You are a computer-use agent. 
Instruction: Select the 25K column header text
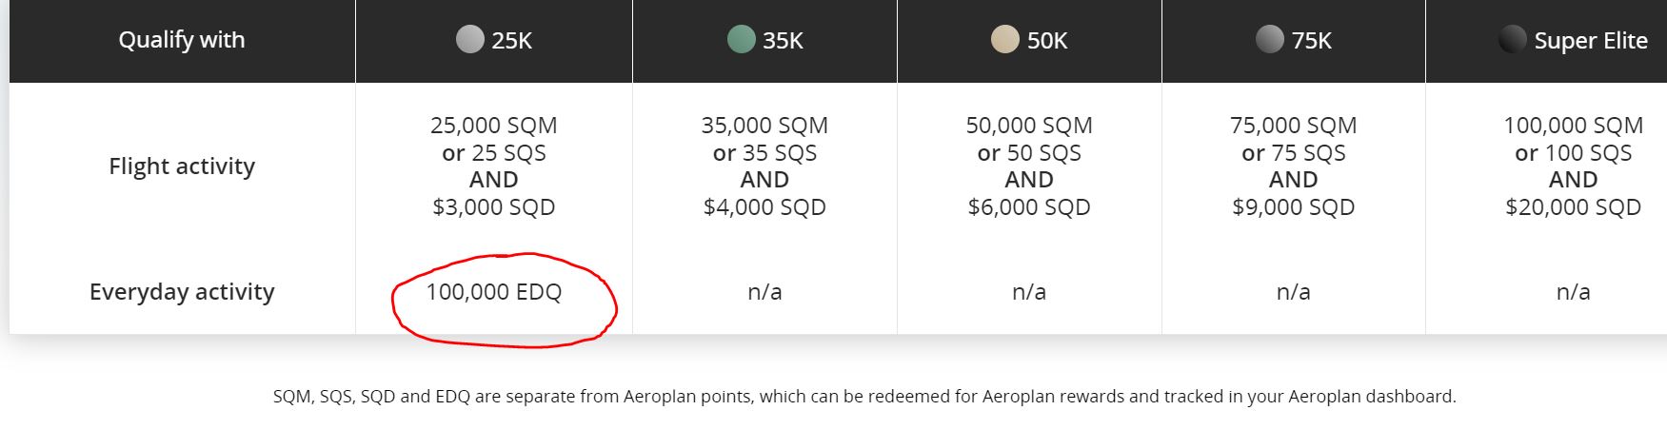click(512, 41)
